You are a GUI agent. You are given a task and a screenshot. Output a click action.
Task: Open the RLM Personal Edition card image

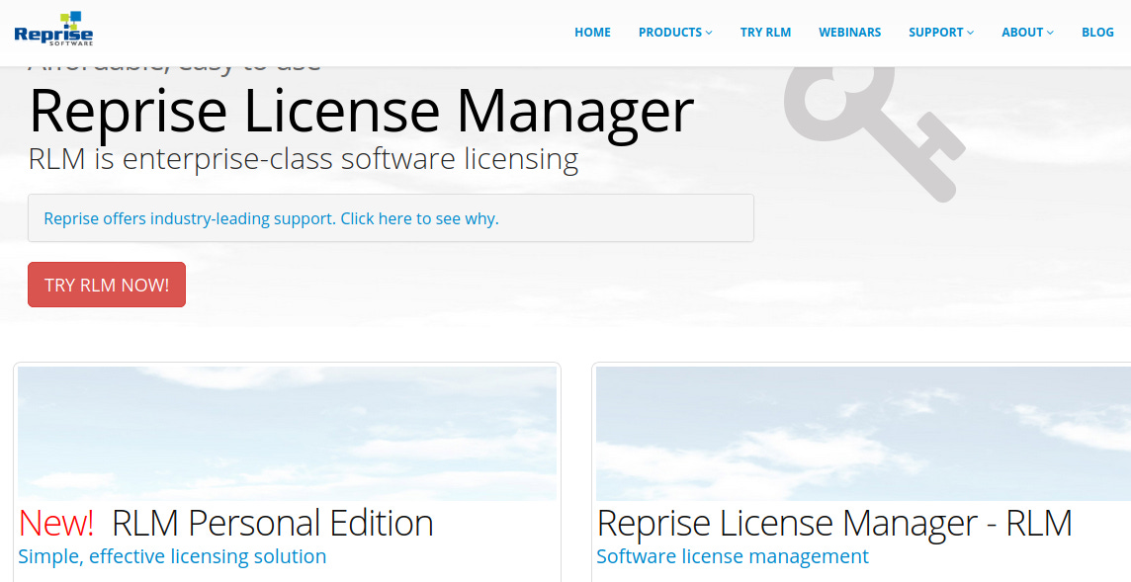click(x=286, y=432)
